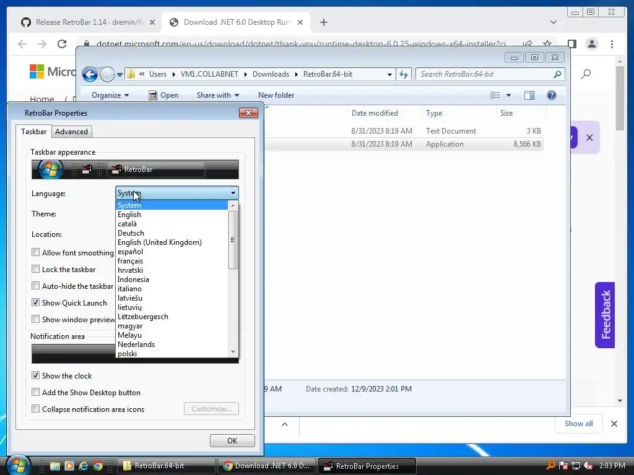Click the Windows Start orb on the taskbar
Screen dimensions: 634x475
18,464
